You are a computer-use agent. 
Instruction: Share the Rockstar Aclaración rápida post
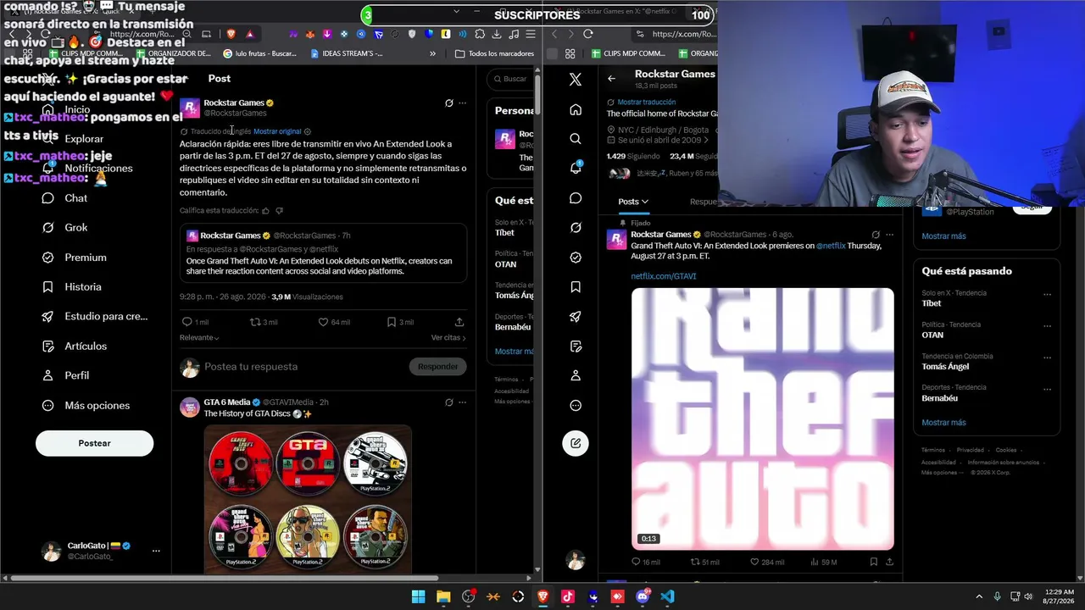pos(459,322)
